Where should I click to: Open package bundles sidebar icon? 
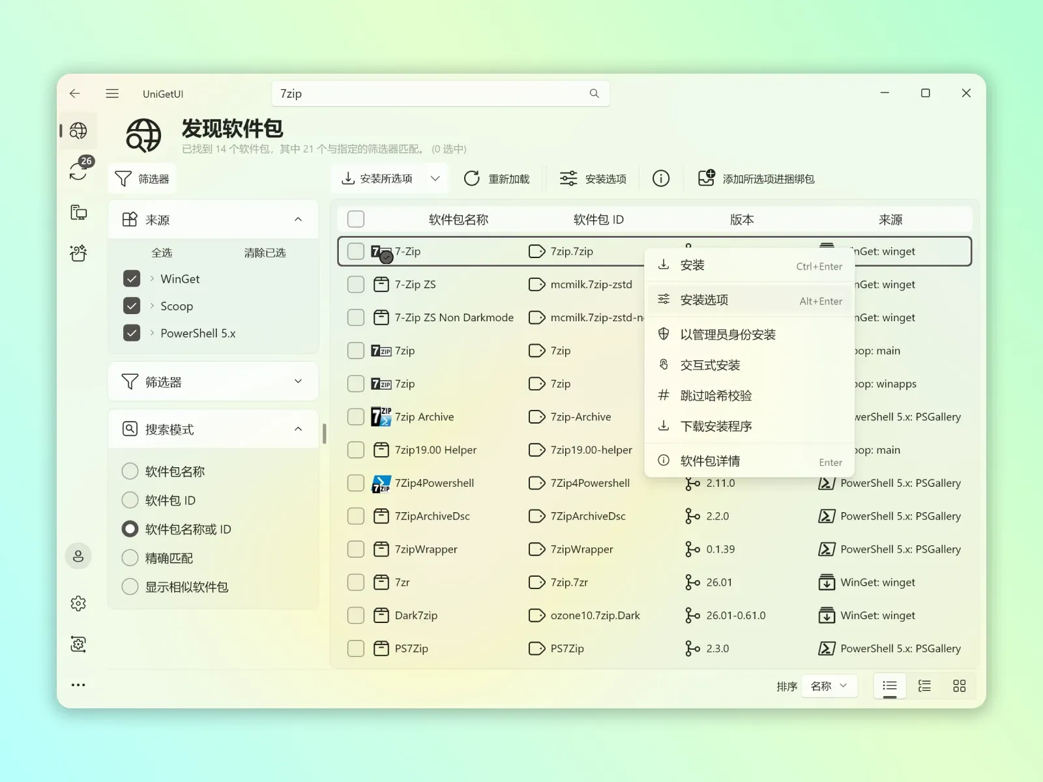pyautogui.click(x=78, y=253)
